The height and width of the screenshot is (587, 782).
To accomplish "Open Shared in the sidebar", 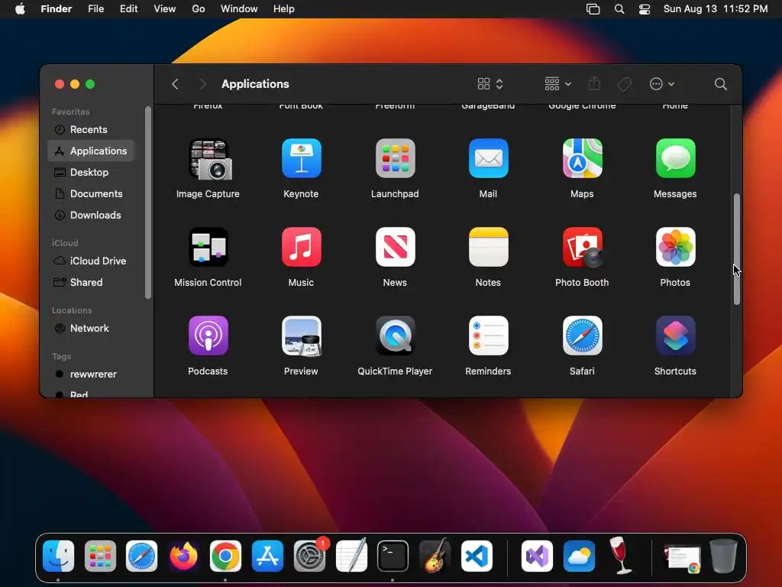I will click(91, 283).
